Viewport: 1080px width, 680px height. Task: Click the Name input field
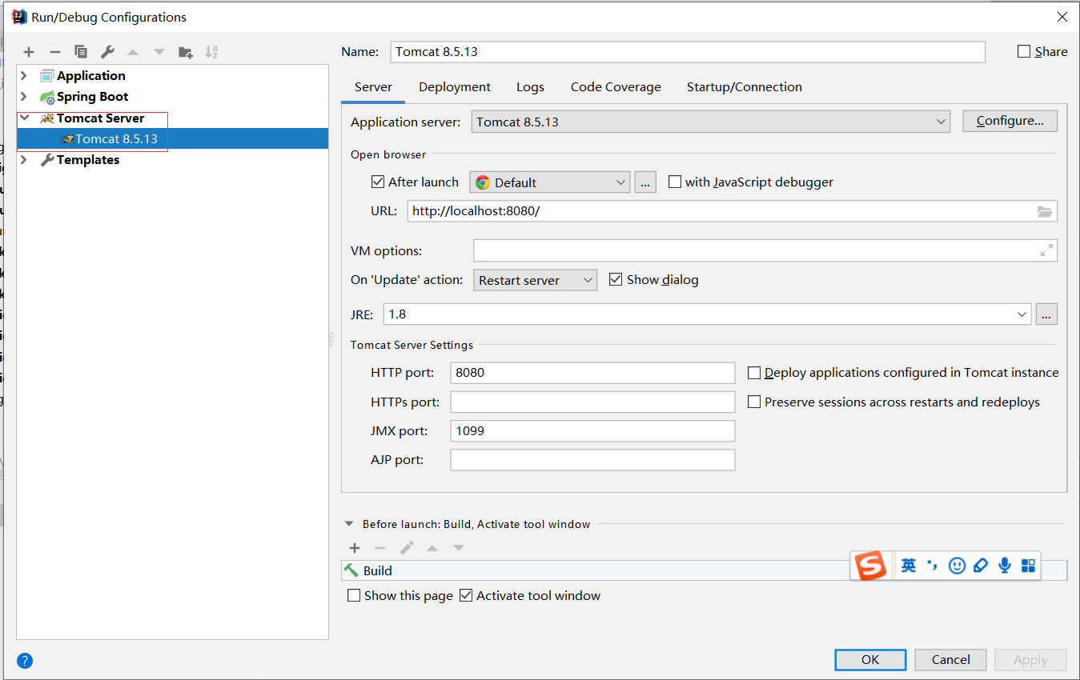pos(688,51)
